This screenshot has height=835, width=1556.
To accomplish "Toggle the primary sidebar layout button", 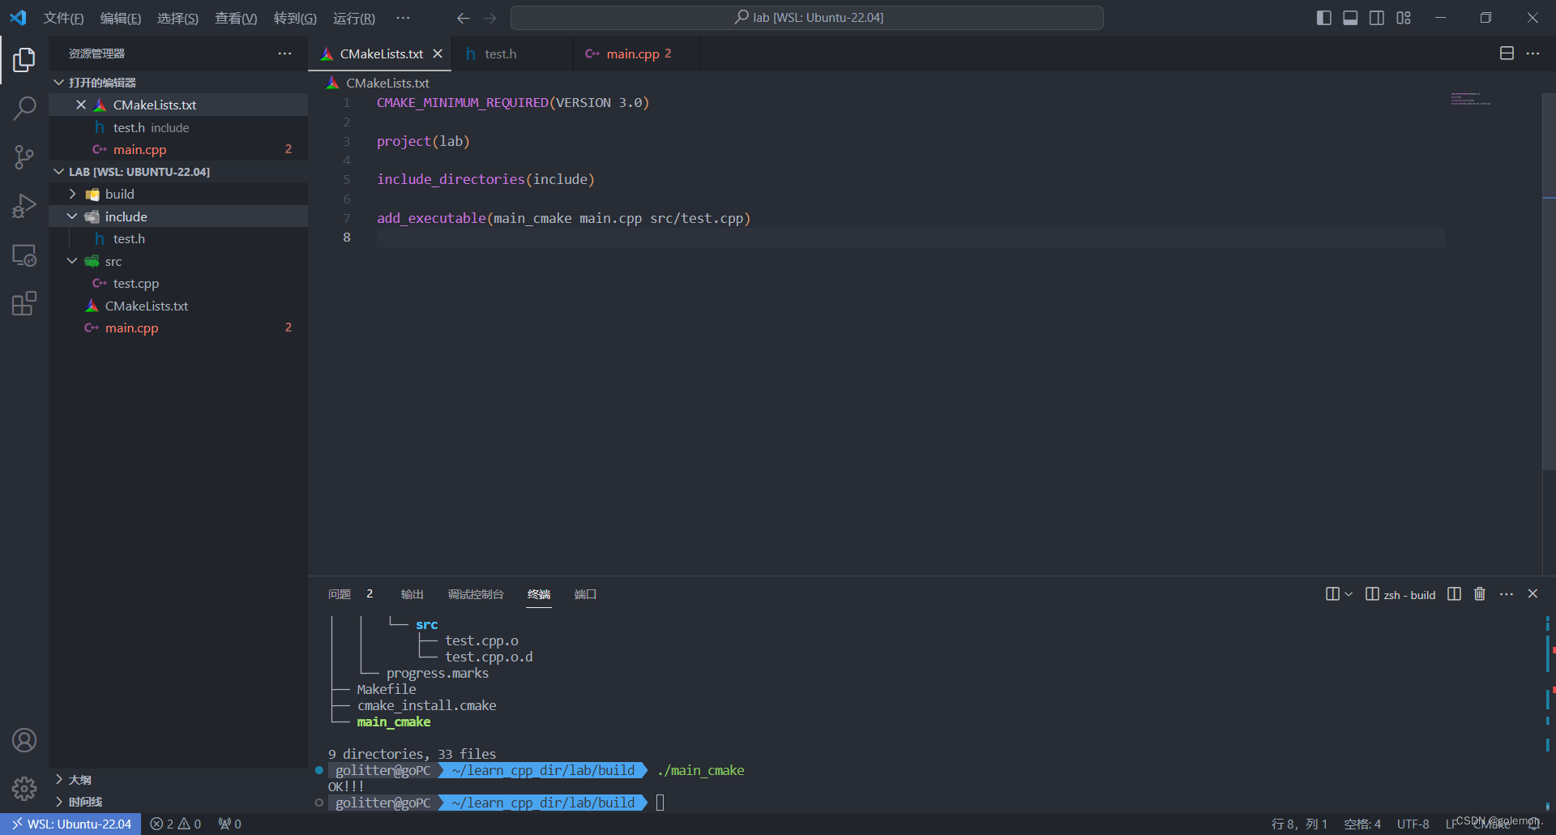I will 1323,18.
